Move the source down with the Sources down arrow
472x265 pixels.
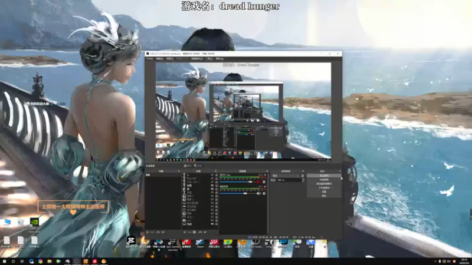(205, 232)
